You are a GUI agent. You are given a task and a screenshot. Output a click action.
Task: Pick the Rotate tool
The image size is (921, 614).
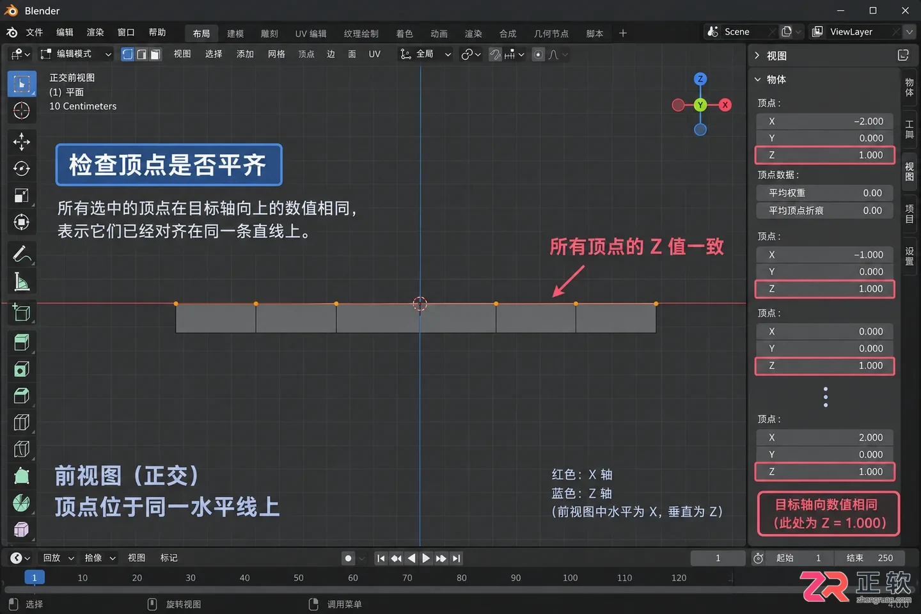pos(22,168)
